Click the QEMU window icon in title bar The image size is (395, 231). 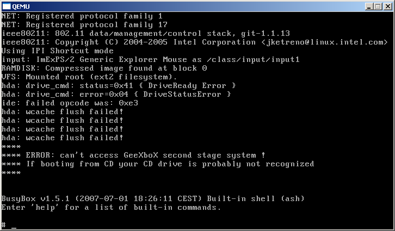click(x=6, y=6)
